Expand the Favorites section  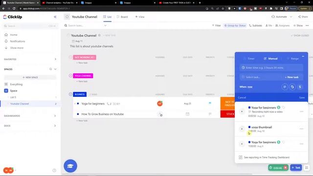coord(55,59)
